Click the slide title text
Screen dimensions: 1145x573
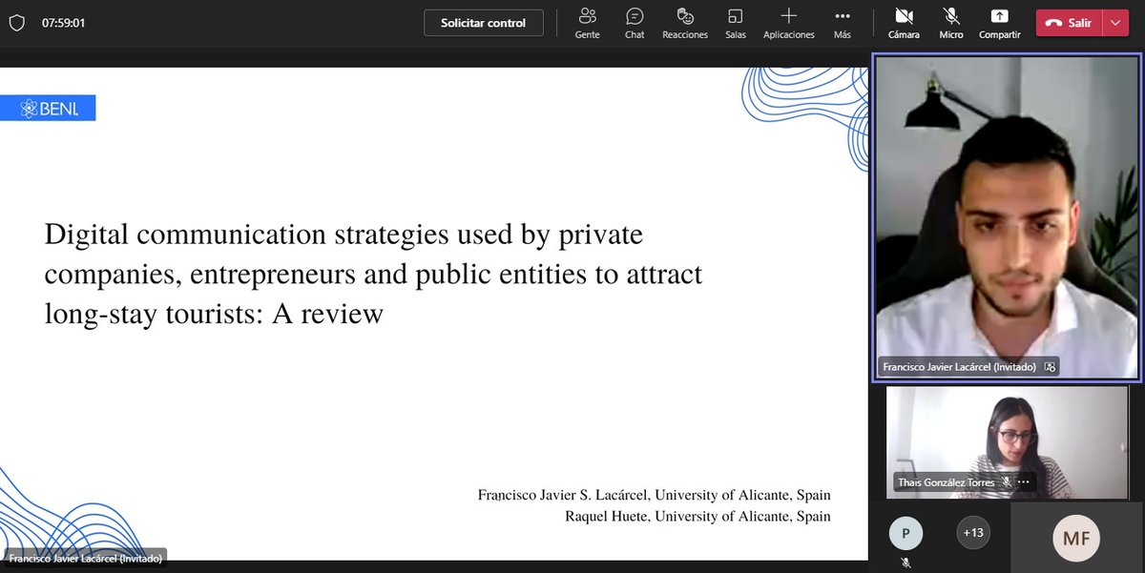tap(373, 274)
